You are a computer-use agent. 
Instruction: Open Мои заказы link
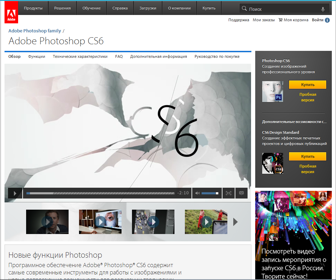click(264, 20)
